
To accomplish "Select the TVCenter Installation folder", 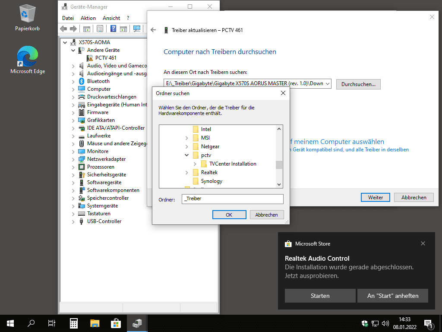I will pos(233,164).
